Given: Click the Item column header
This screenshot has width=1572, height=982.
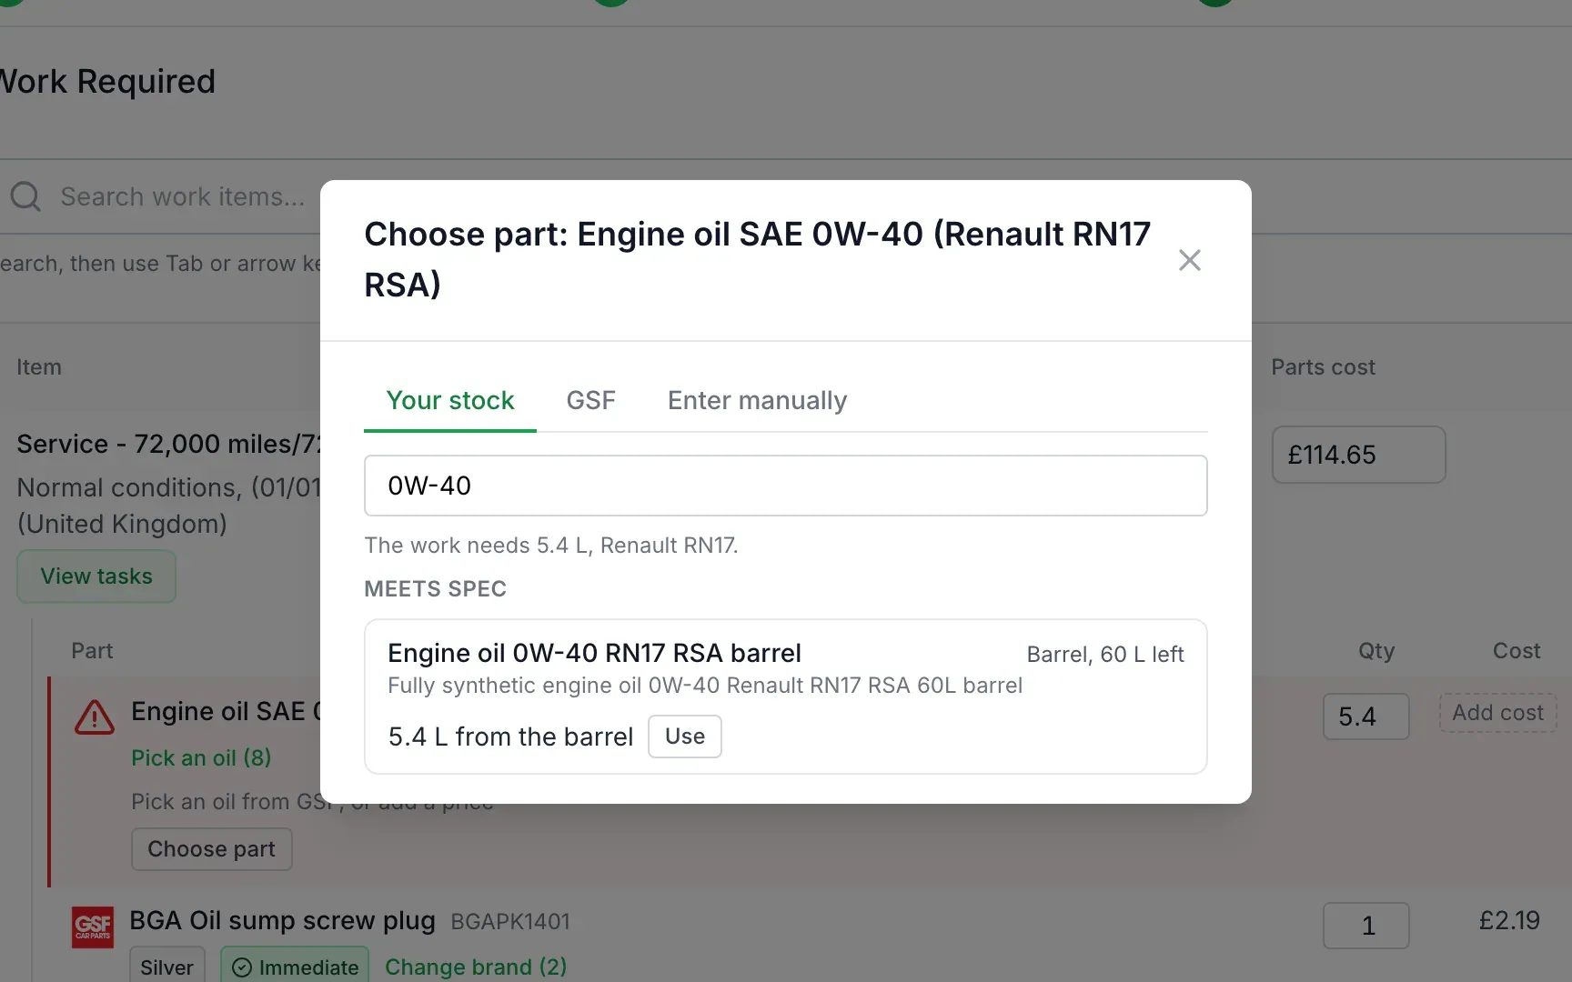Looking at the screenshot, I should tap(39, 367).
